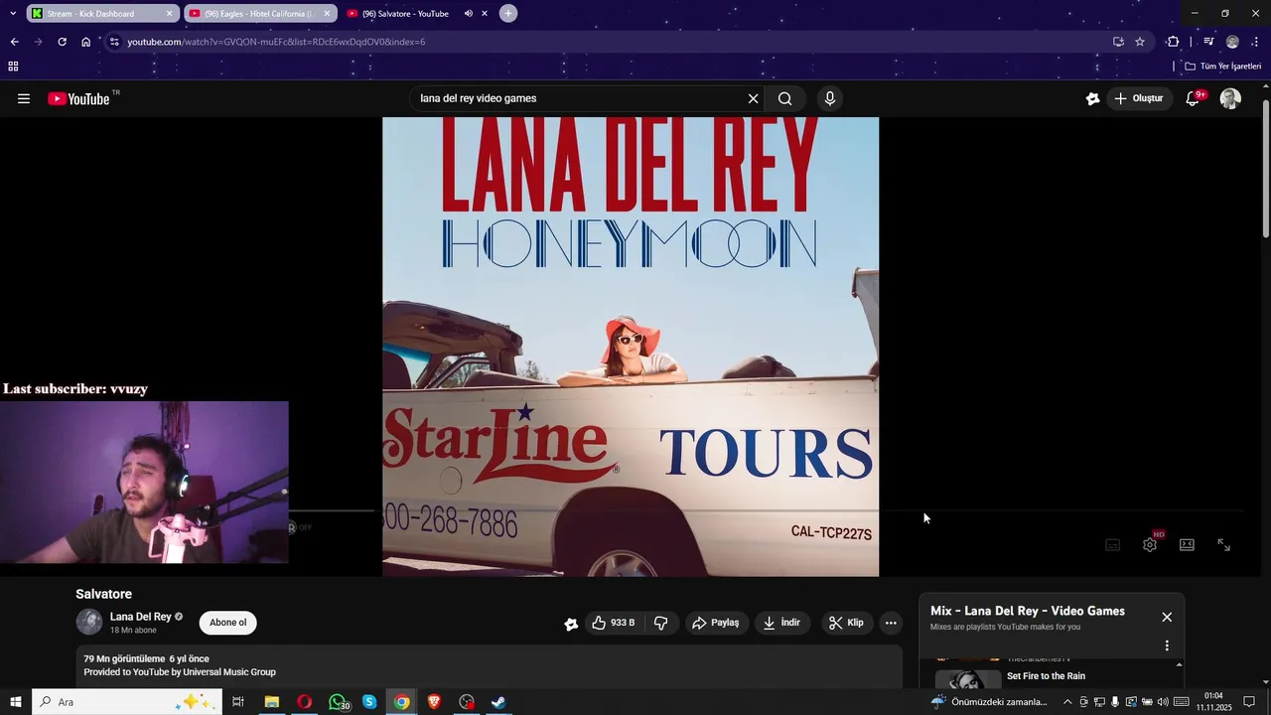Dislike the Salvatore video
The width and height of the screenshot is (1271, 715).
[x=660, y=623]
